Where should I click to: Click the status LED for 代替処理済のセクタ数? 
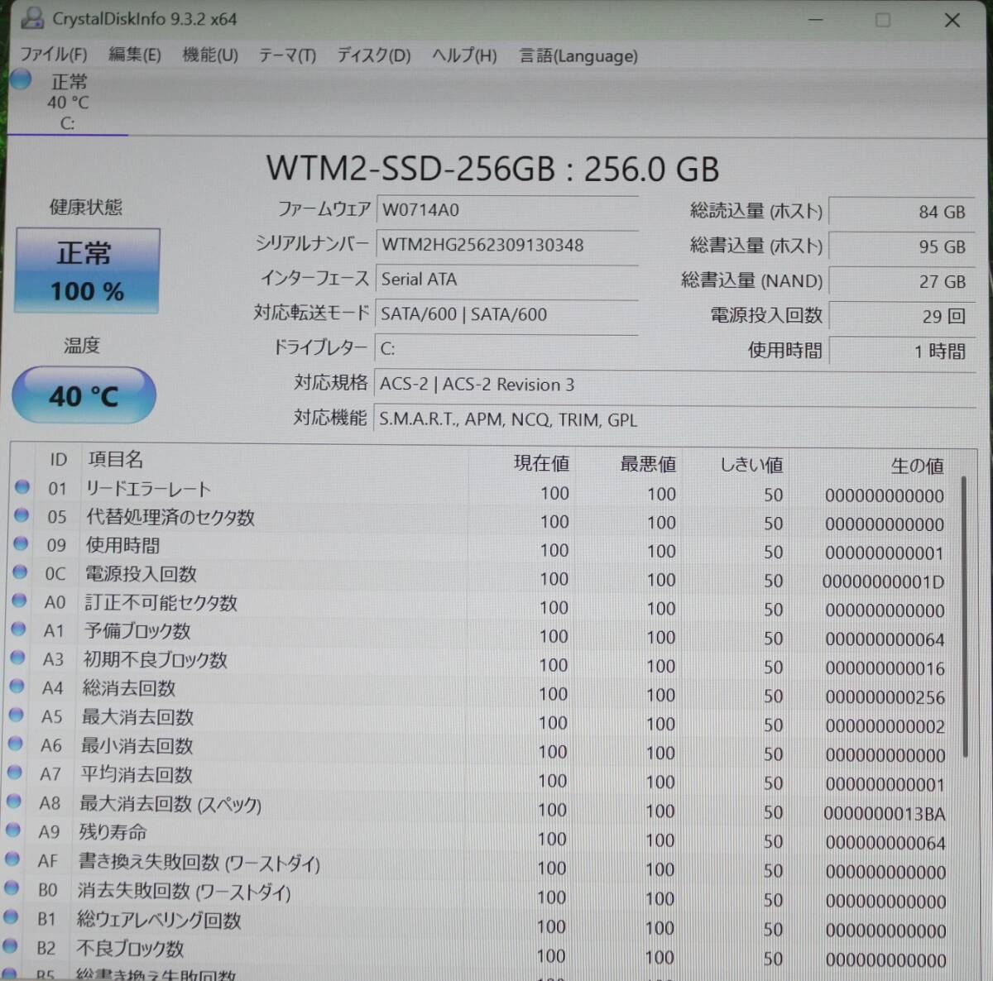click(22, 515)
